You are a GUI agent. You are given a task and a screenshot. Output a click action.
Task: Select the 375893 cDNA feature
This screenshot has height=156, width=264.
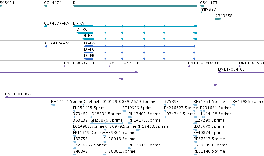(179, 105)
